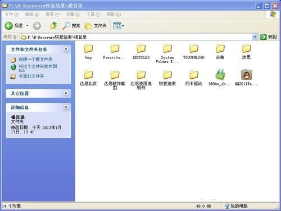Select the QQ2011Be... installer file
Viewport: 281px width, 211px height.
pyautogui.click(x=246, y=78)
